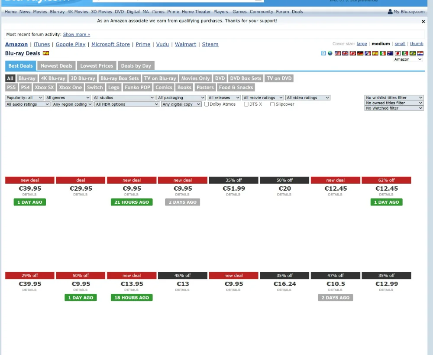
Task: Select the Movies Only category
Action: 196,78
